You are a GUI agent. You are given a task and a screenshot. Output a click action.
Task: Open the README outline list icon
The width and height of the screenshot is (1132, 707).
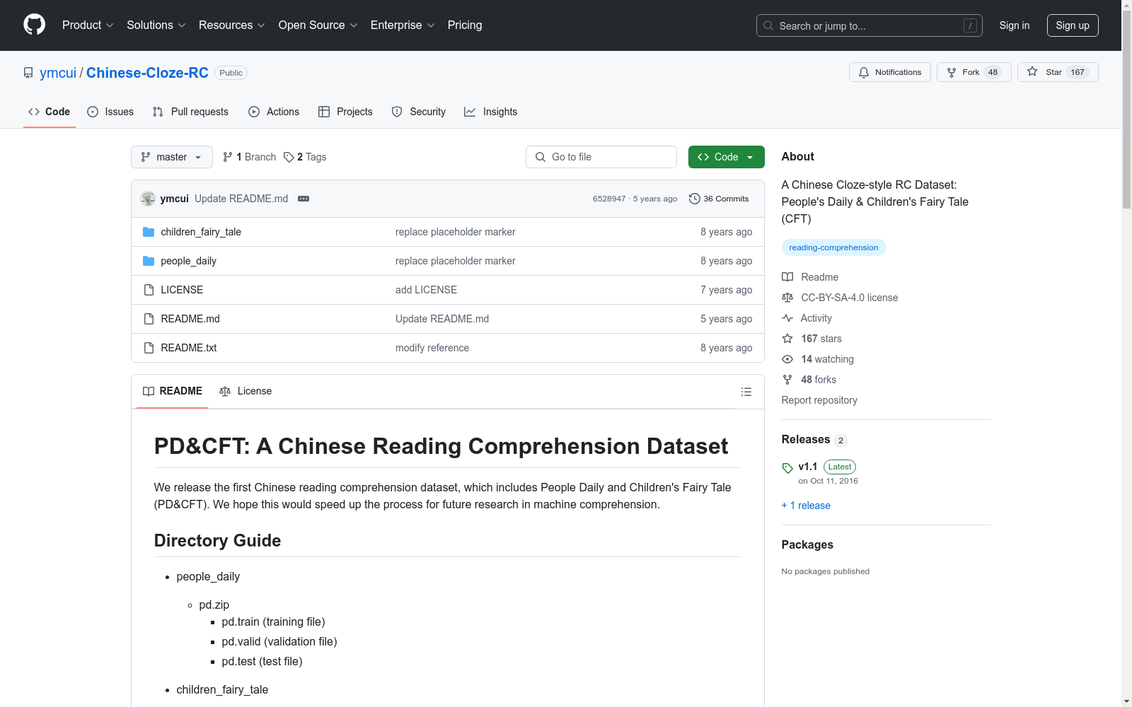[746, 392]
